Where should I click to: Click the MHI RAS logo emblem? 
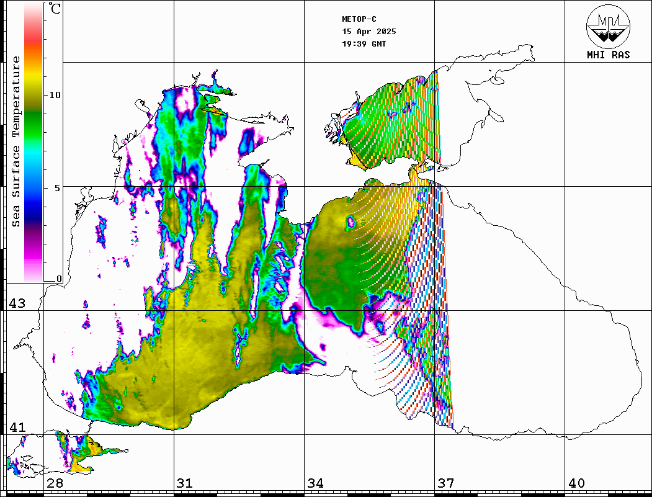(608, 27)
